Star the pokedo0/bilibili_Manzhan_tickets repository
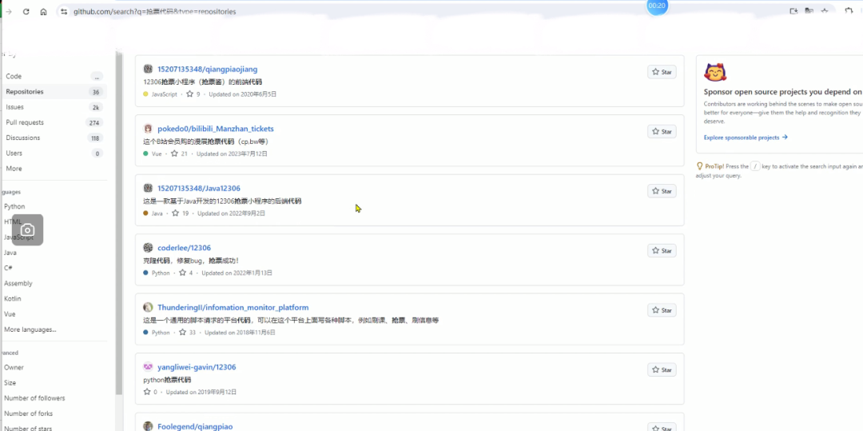Screen dimensions: 863x431 [662, 132]
